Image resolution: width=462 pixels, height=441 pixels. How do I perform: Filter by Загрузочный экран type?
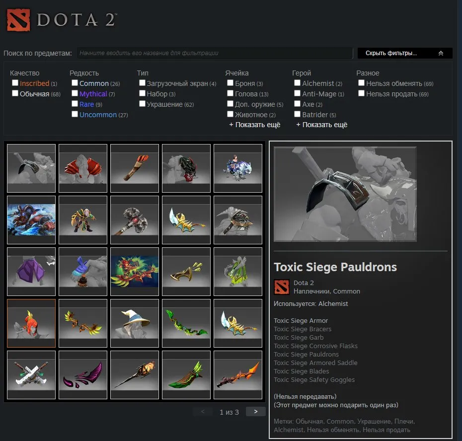[x=142, y=83]
